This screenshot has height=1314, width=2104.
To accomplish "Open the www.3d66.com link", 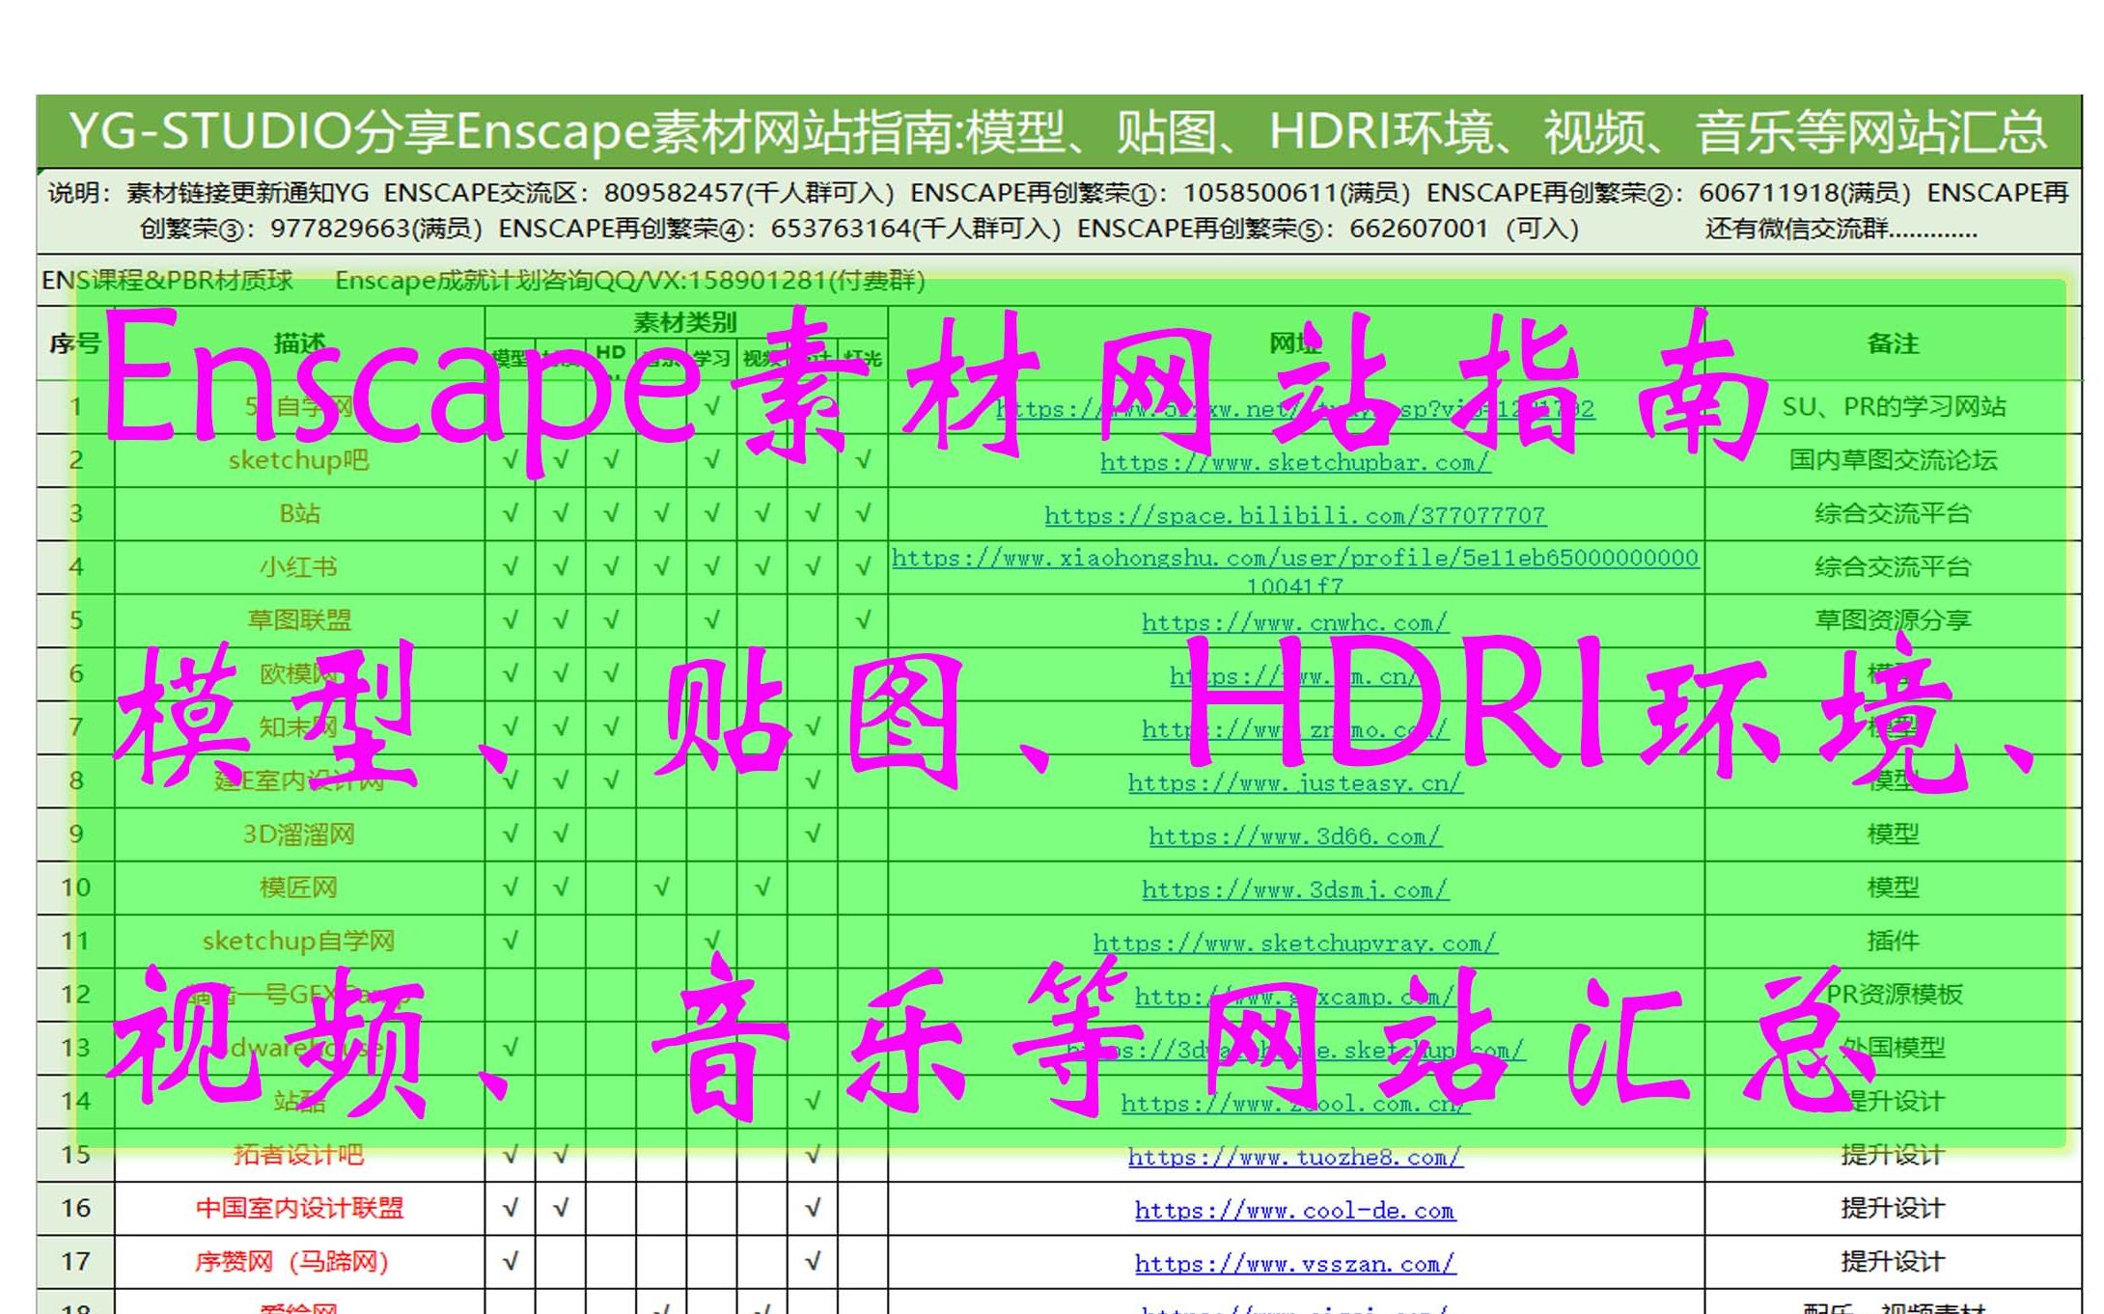I will coord(1295,836).
